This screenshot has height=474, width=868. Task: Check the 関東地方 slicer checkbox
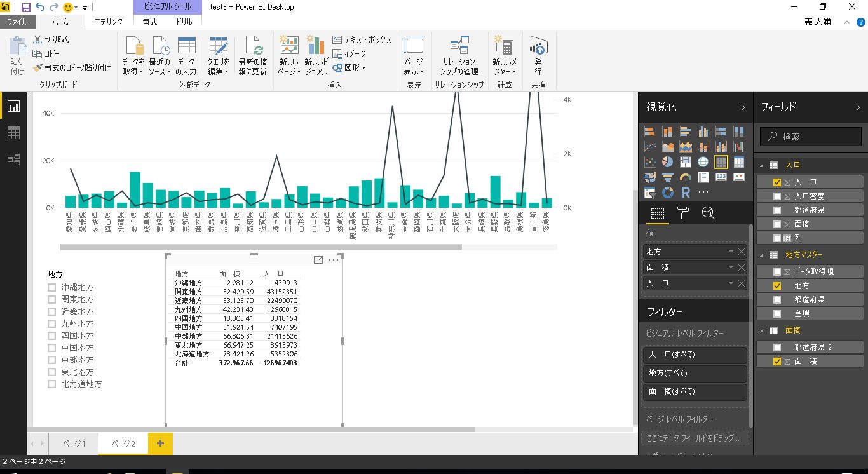(x=52, y=299)
